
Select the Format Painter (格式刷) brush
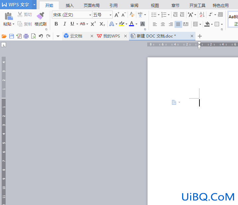tap(40, 16)
